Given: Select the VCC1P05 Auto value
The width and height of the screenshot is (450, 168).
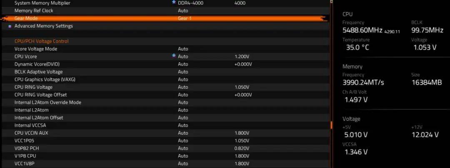Looking at the screenshot, I should click(x=183, y=141).
